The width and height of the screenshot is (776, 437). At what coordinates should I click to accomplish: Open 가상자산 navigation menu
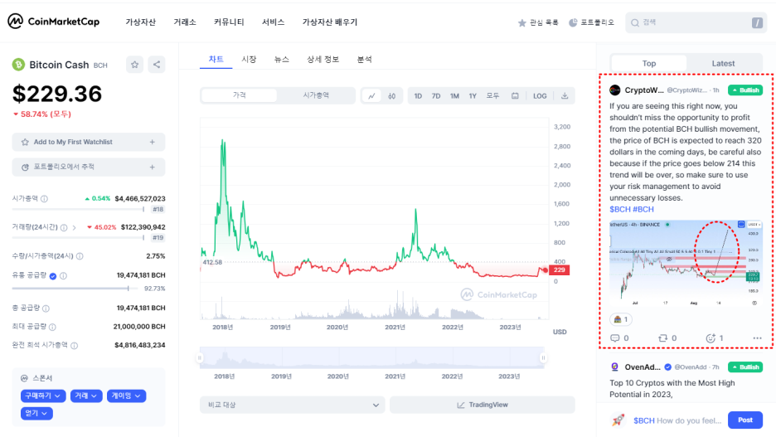141,22
